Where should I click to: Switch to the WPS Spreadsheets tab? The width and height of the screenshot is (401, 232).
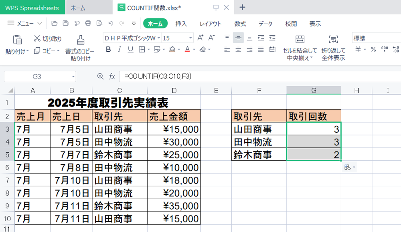click(32, 8)
